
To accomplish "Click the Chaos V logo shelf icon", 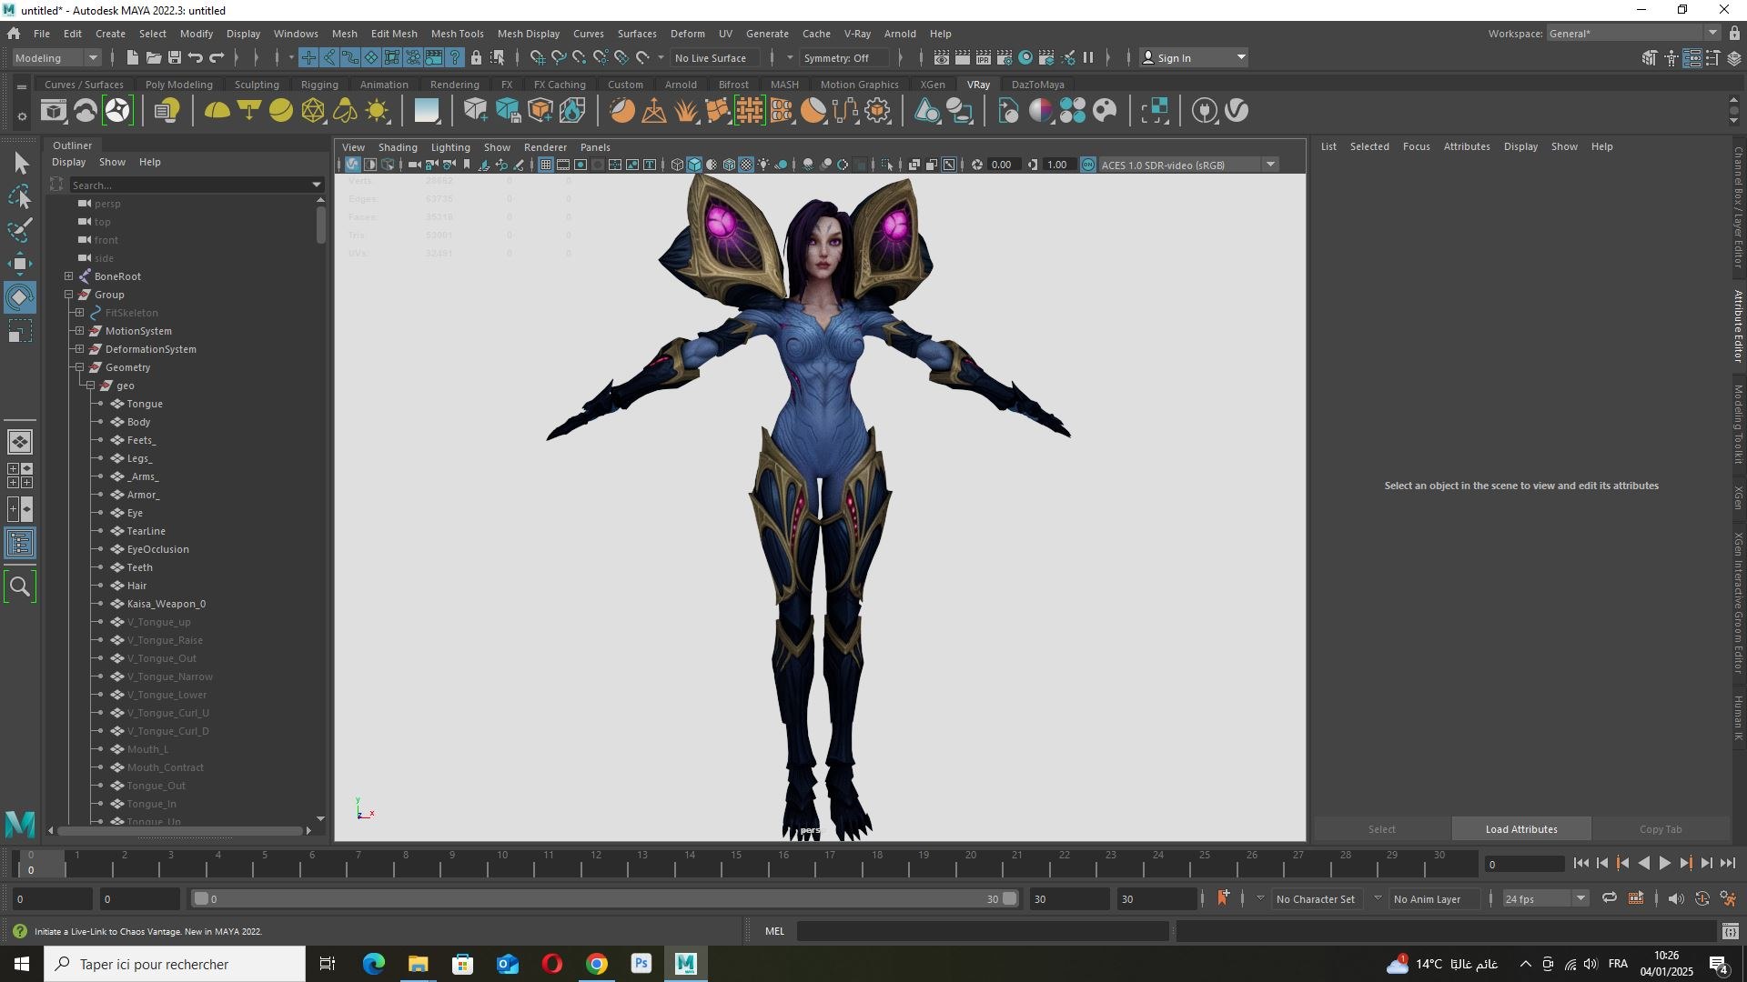I will [x=1237, y=111].
